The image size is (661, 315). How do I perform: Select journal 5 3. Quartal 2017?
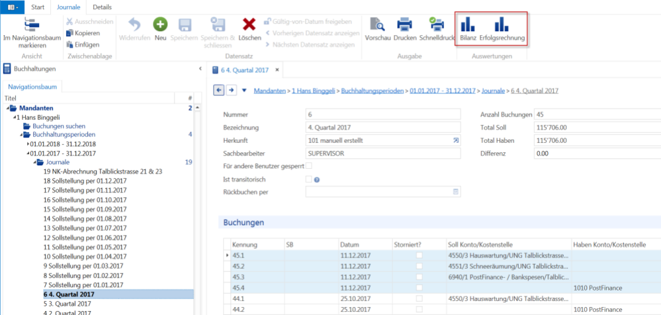(67, 304)
